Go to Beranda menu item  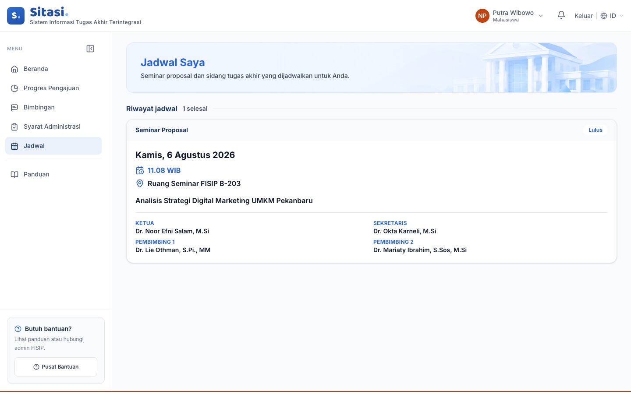pos(53,69)
